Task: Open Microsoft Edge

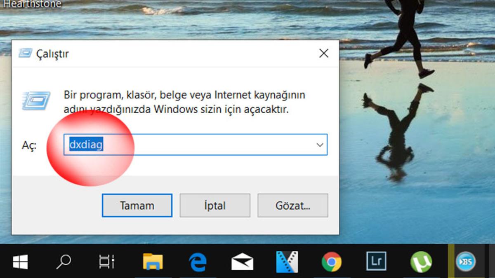Action: 197,262
